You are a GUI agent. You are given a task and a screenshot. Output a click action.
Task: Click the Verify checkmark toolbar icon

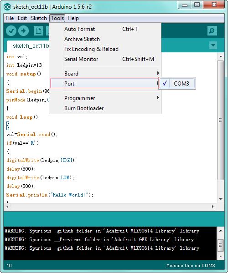(11, 31)
